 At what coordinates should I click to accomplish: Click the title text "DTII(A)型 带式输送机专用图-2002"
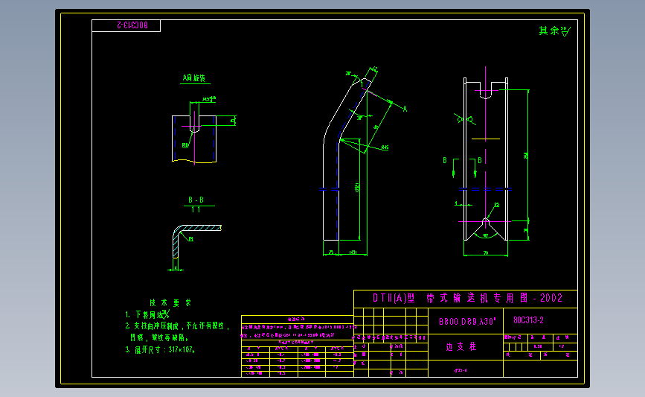(467, 298)
